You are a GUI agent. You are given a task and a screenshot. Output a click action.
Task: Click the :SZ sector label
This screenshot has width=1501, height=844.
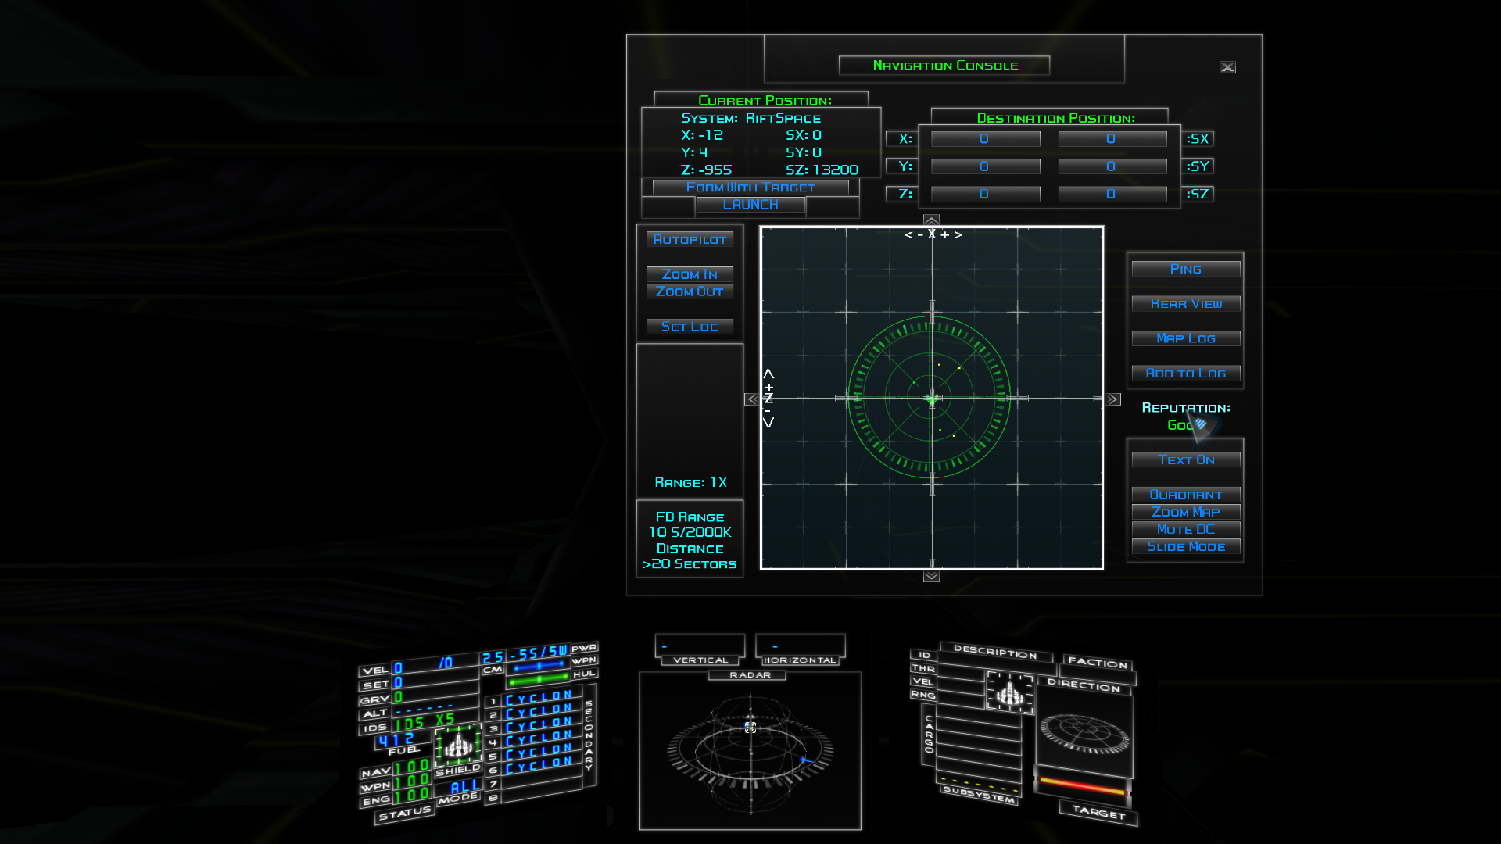pos(1198,194)
